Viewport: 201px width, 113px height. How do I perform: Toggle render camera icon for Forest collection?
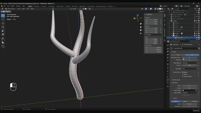click(x=199, y=34)
